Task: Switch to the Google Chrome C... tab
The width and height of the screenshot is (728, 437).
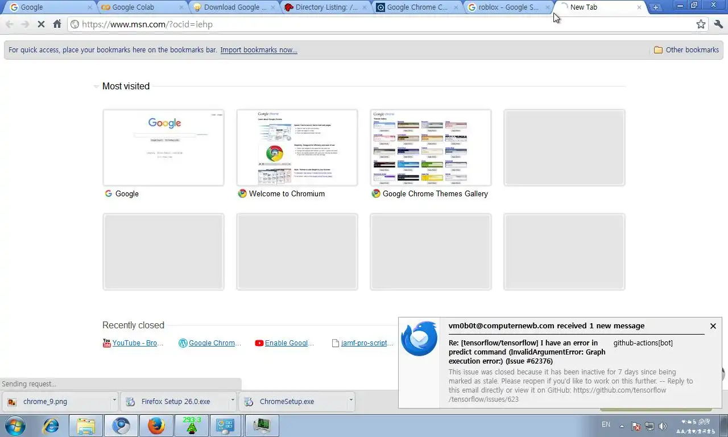Action: 418,7
